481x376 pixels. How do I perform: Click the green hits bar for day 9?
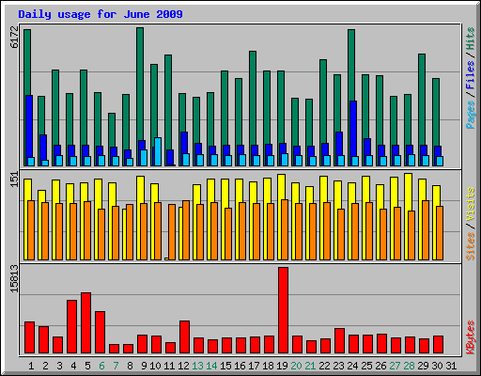140,84
